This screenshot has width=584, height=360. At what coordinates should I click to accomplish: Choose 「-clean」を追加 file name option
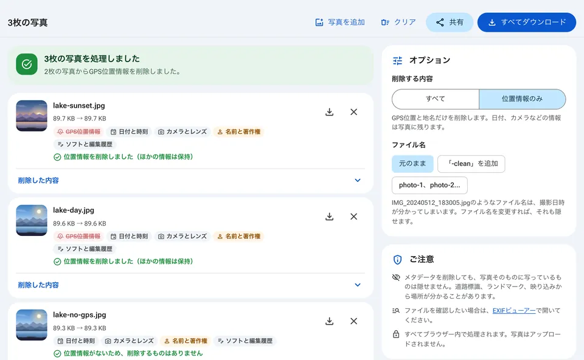471,164
